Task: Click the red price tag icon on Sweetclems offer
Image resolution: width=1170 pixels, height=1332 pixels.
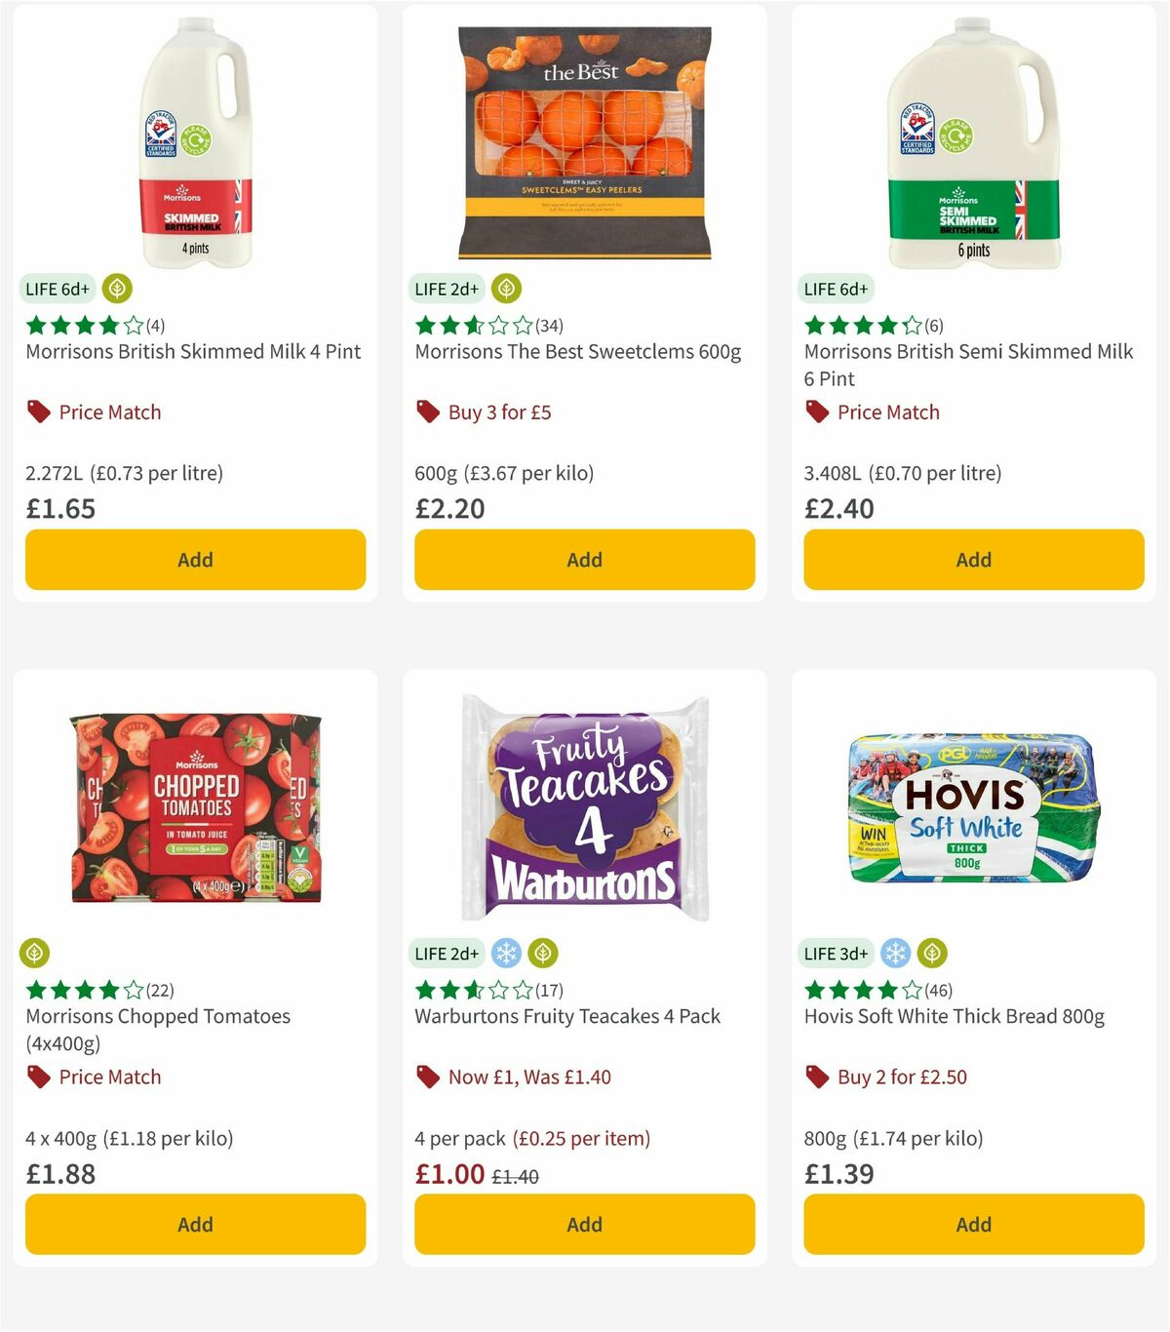Action: pyautogui.click(x=426, y=411)
